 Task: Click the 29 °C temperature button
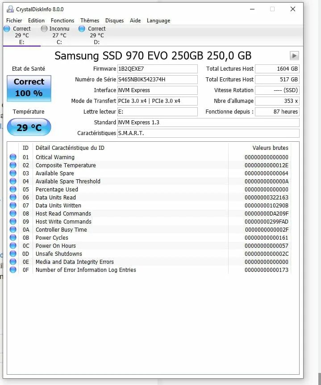pos(29,127)
